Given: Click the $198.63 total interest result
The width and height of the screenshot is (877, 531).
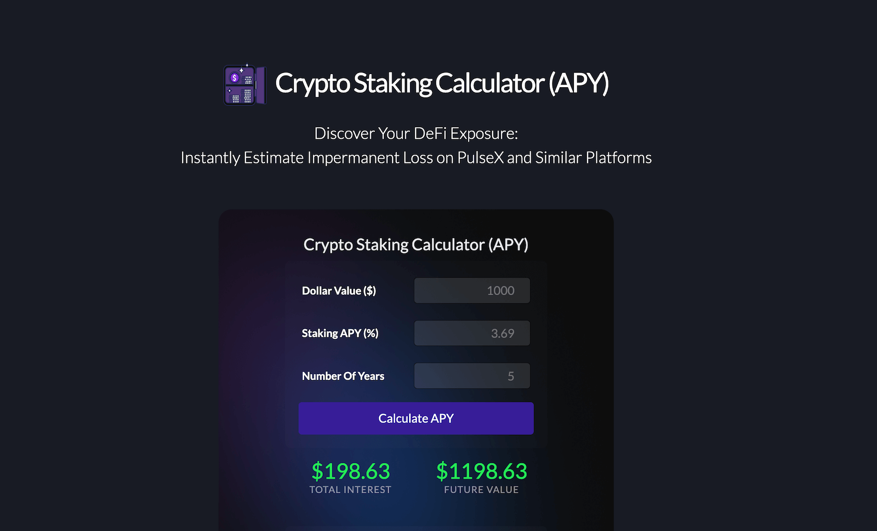Looking at the screenshot, I should 350,471.
